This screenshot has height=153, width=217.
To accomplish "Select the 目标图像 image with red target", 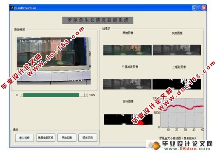I will [128, 119].
